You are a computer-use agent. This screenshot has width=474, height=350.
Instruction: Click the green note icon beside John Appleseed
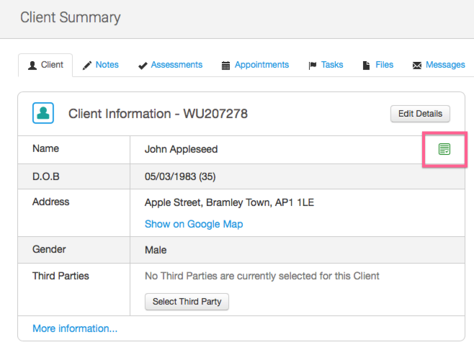click(444, 149)
